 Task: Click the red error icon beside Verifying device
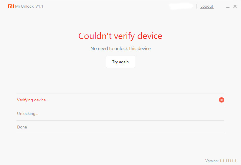[x=222, y=100]
